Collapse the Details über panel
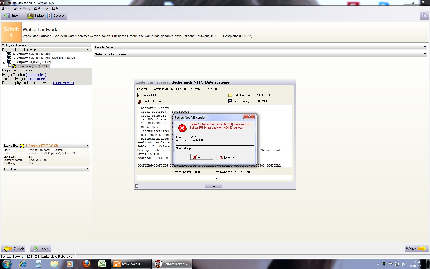Image resolution: width=430 pixels, height=269 pixels. tap(87, 146)
